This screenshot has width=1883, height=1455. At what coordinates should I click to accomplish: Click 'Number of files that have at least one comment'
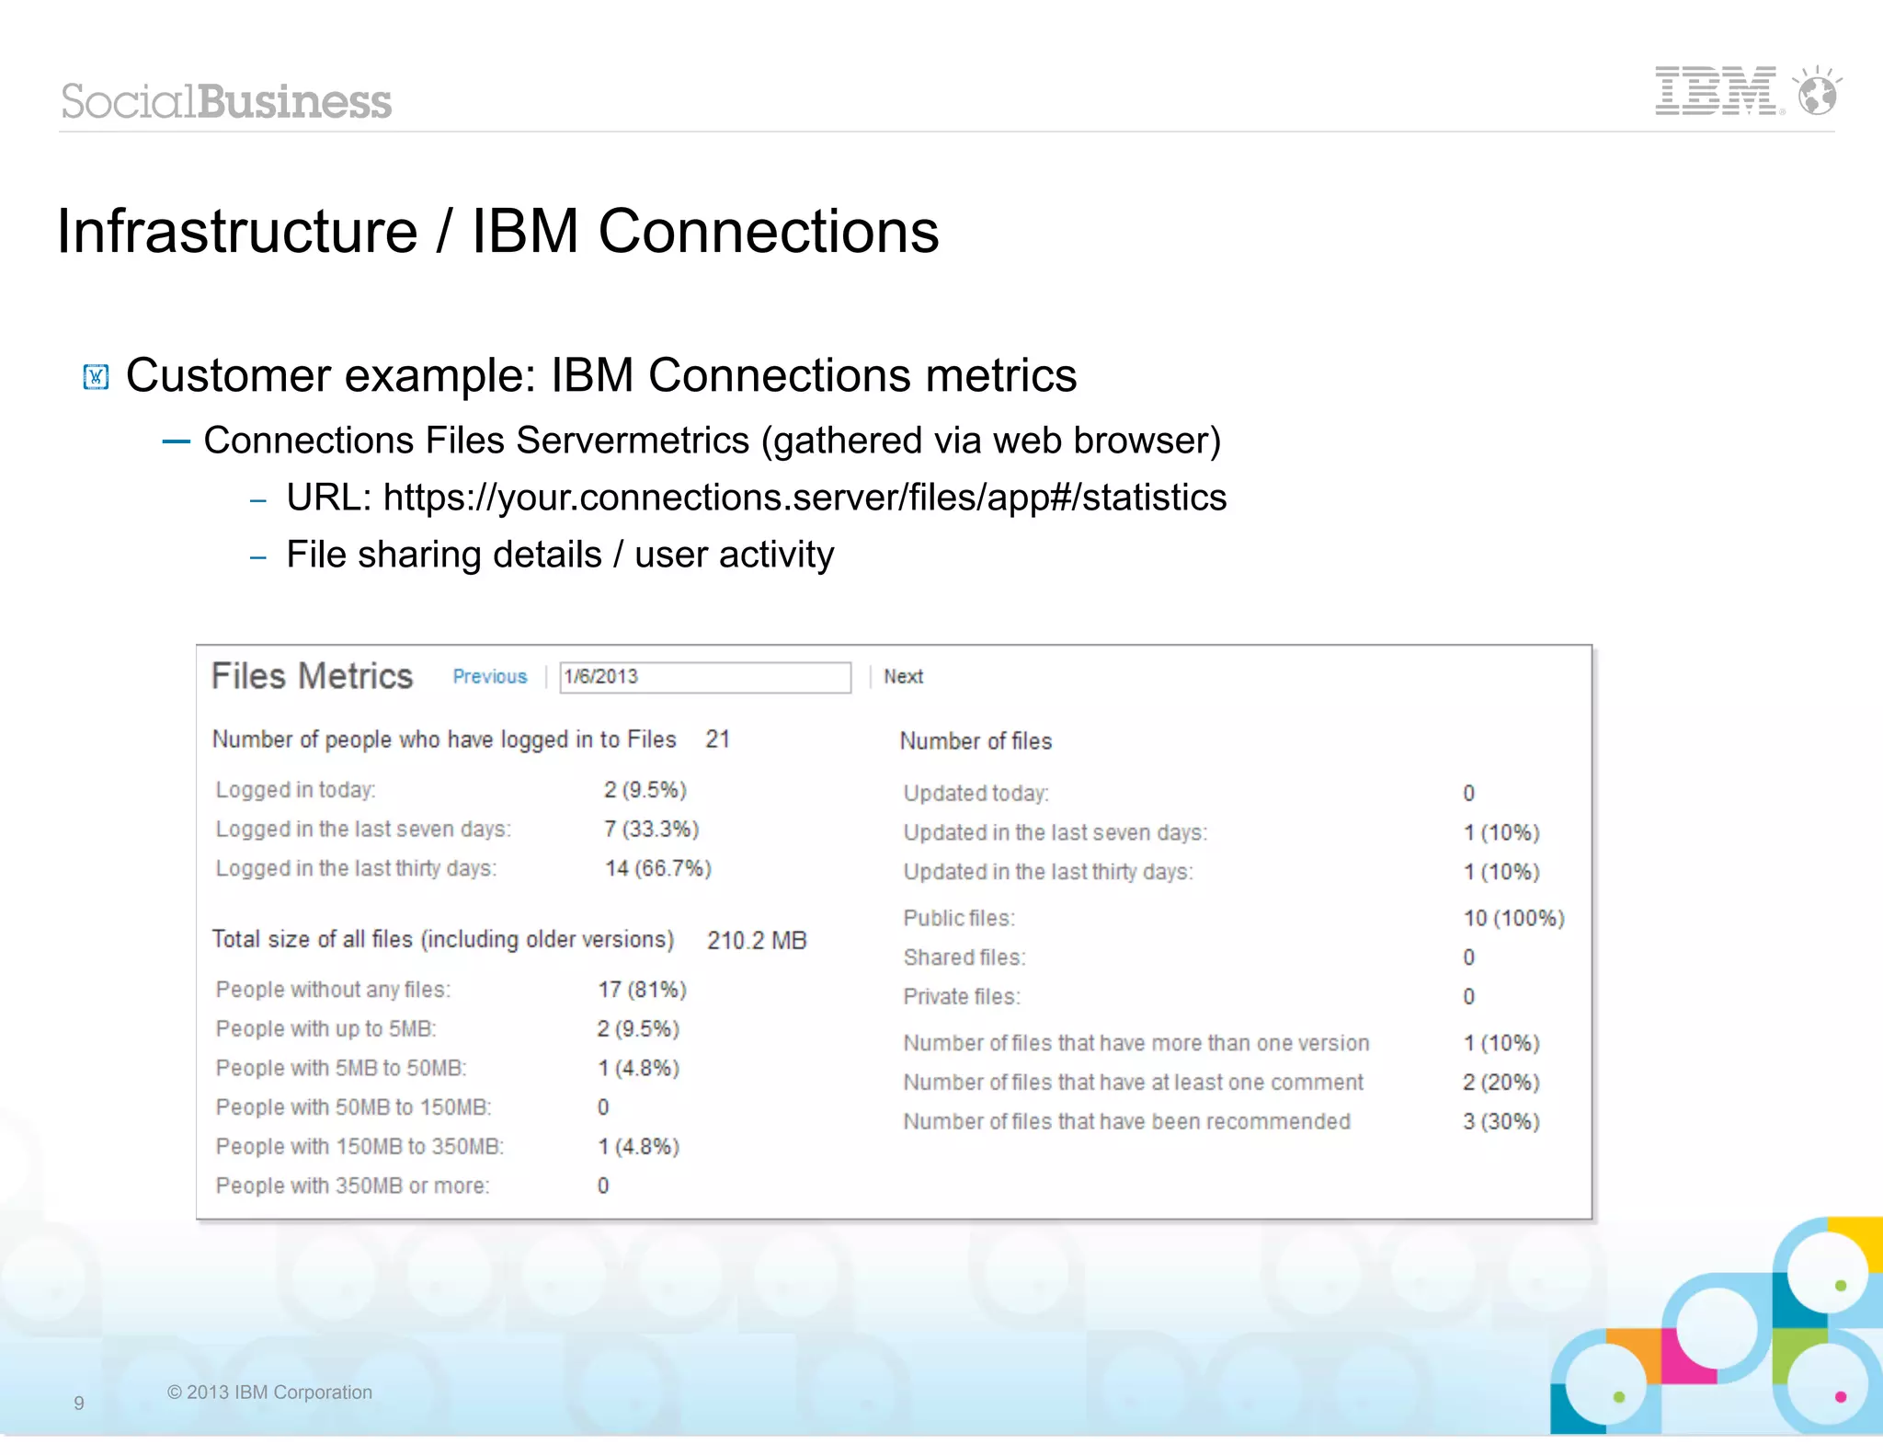1133,1083
